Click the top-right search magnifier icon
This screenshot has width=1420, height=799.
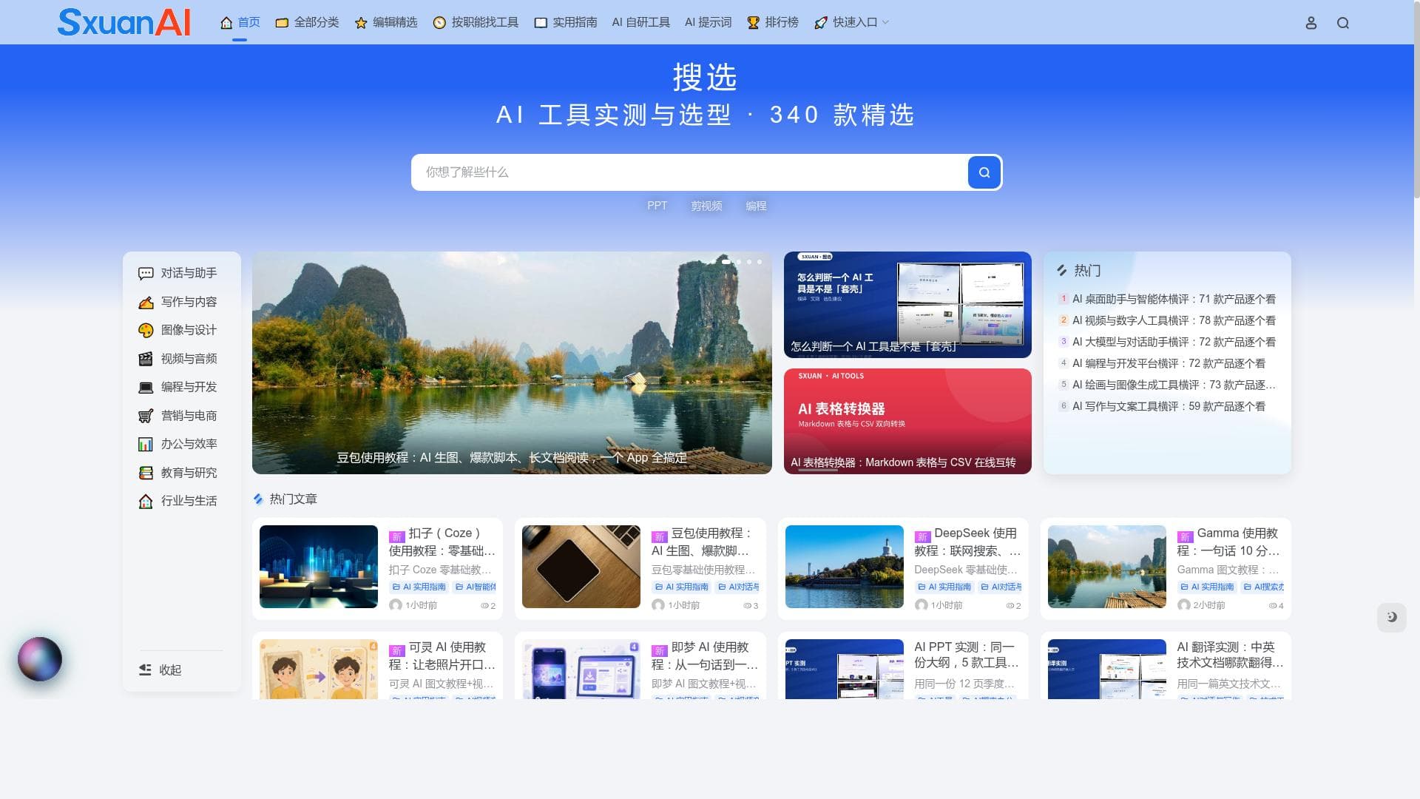1343,23
